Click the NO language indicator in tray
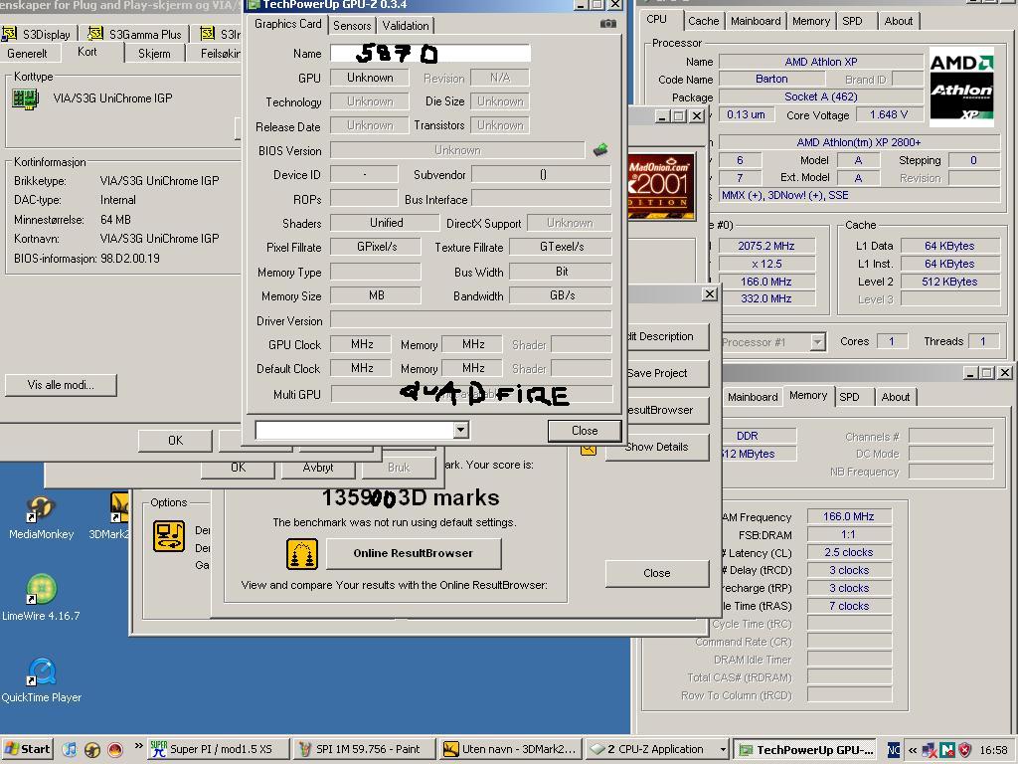1018x764 pixels. (x=894, y=750)
